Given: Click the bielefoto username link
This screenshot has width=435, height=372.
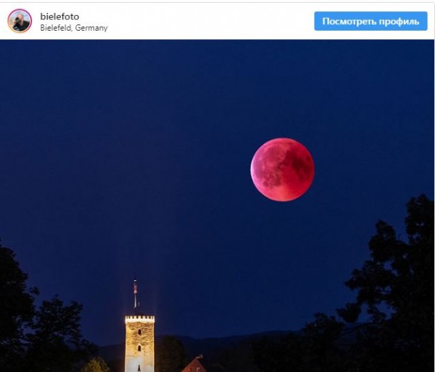Looking at the screenshot, I should click(x=60, y=16).
